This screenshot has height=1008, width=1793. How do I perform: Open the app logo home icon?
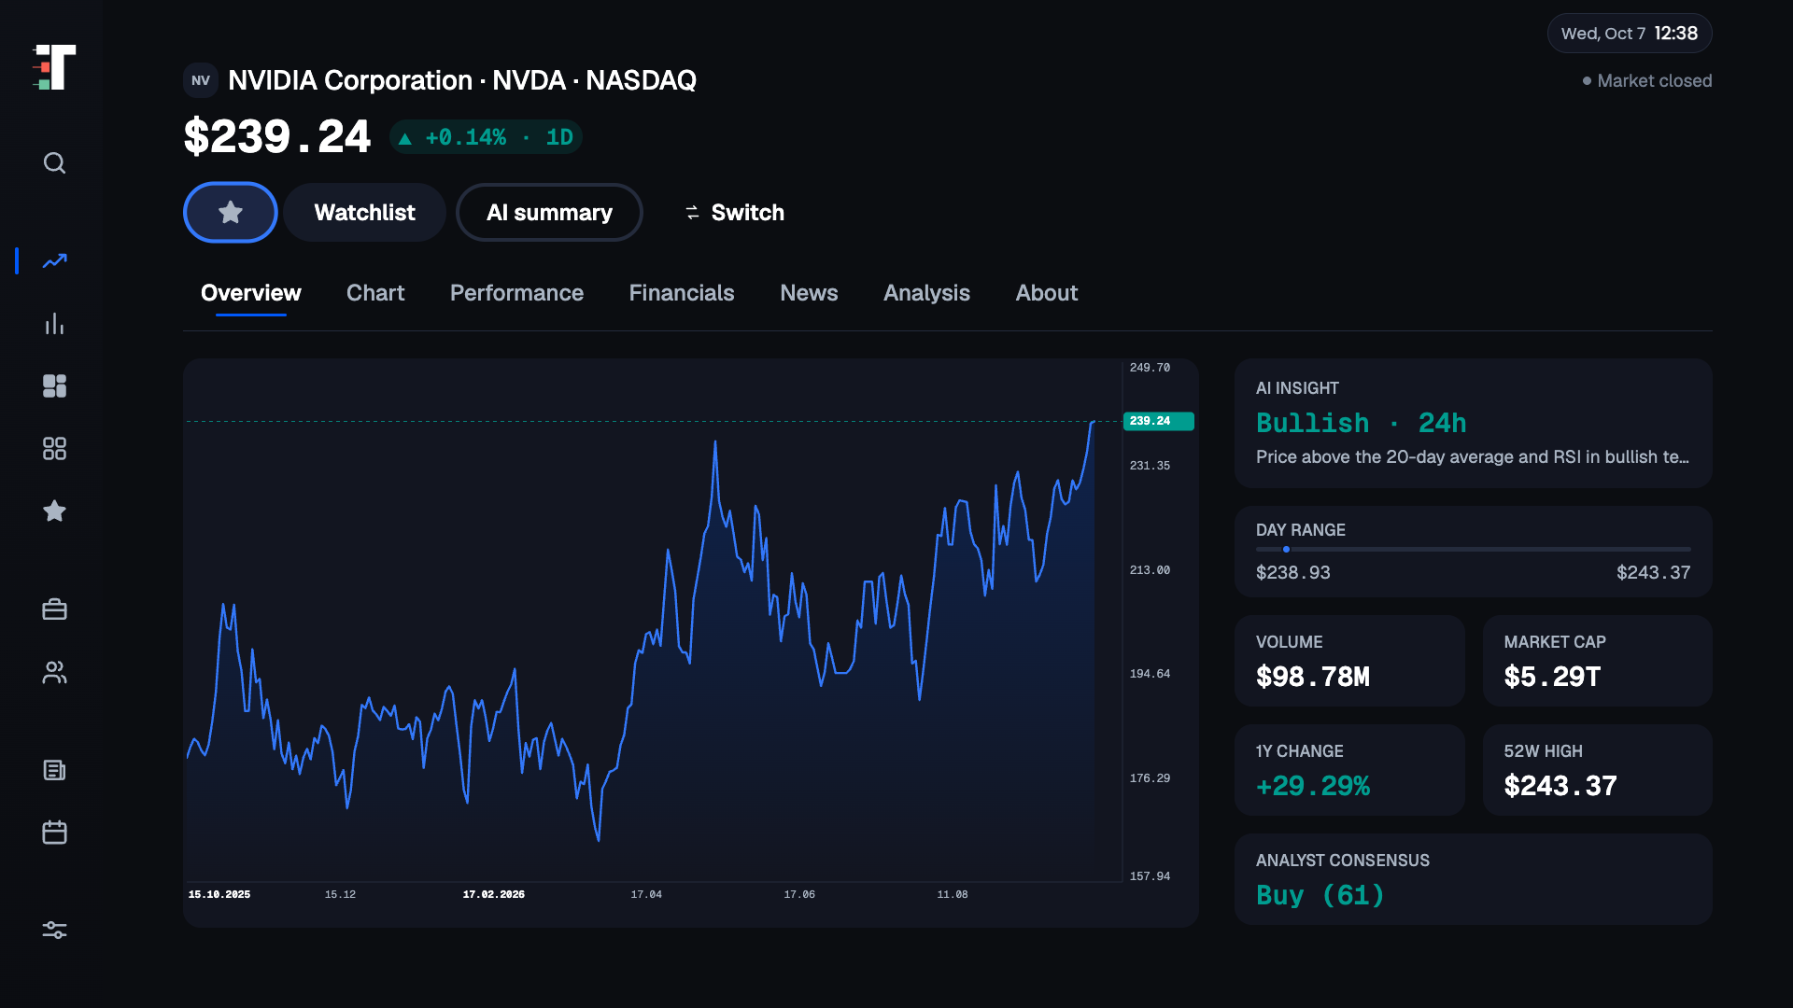point(54,67)
